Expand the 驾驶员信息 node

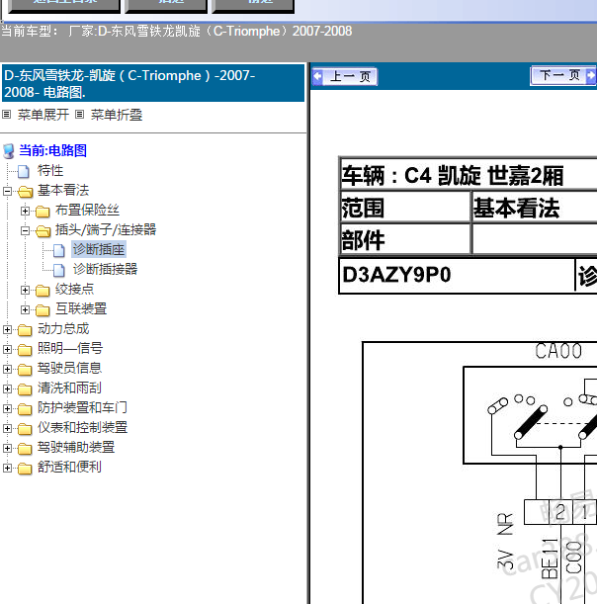(x=7, y=369)
